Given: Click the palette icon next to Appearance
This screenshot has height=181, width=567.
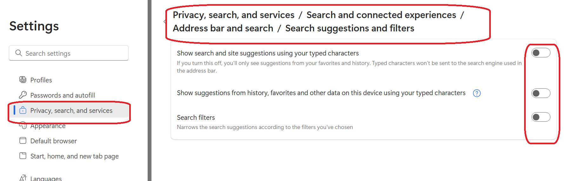Looking at the screenshot, I should point(23,126).
